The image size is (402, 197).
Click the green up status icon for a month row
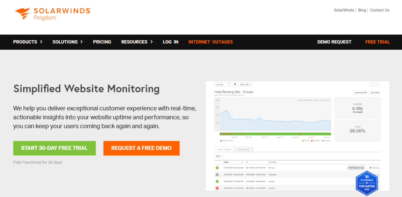(217, 181)
